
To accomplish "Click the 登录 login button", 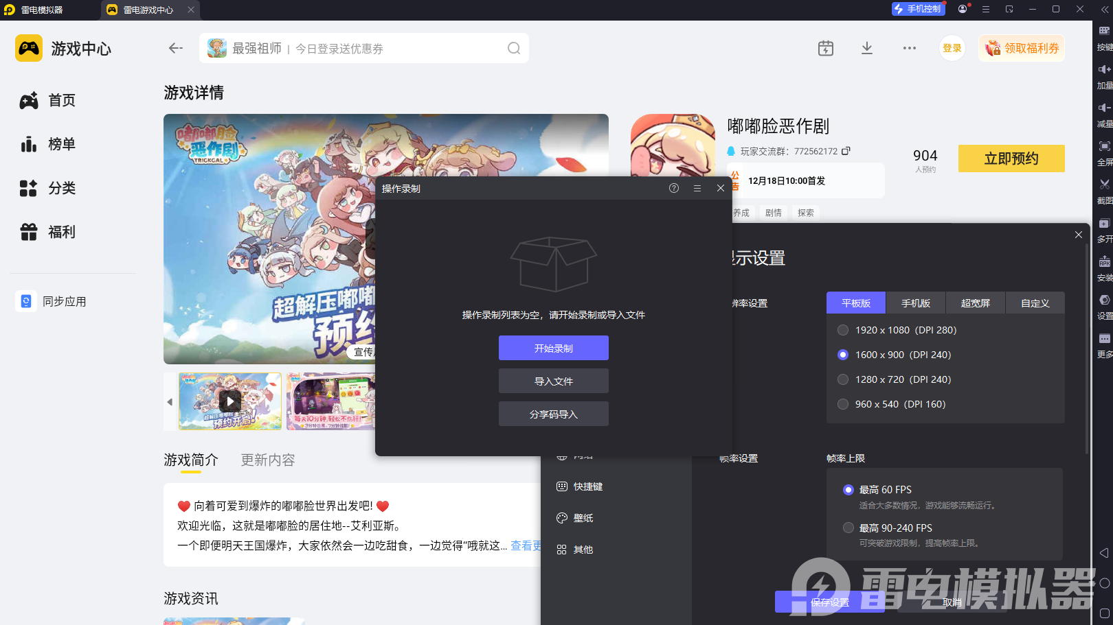I will click(x=952, y=48).
